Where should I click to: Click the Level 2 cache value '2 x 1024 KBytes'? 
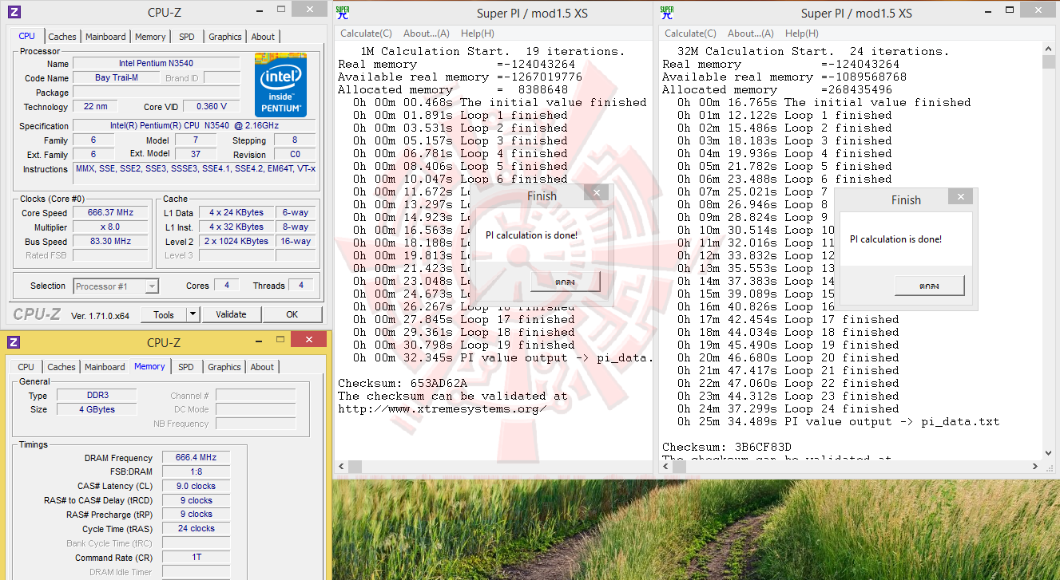point(236,242)
